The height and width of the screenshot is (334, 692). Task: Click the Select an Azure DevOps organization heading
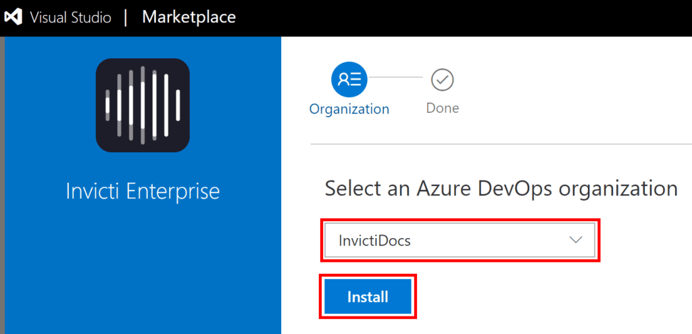click(501, 188)
